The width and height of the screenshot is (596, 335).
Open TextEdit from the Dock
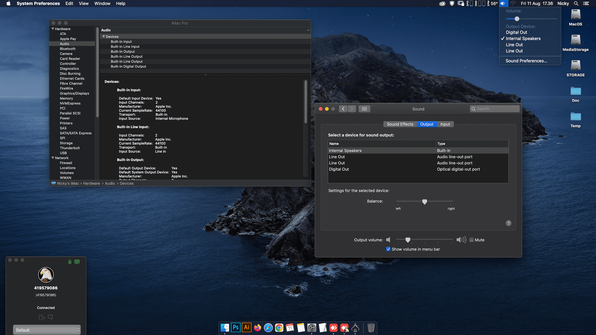click(323, 328)
